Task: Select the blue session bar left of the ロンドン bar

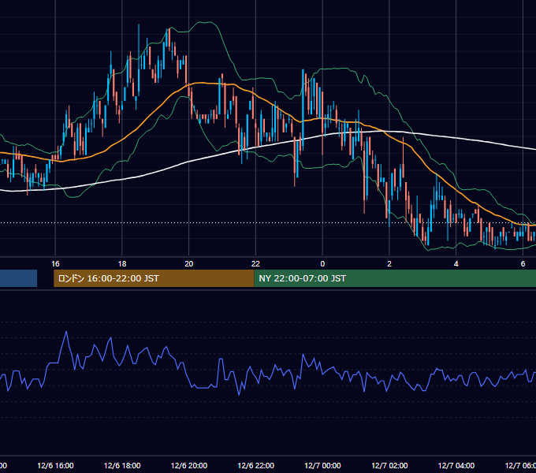Action: [18, 278]
